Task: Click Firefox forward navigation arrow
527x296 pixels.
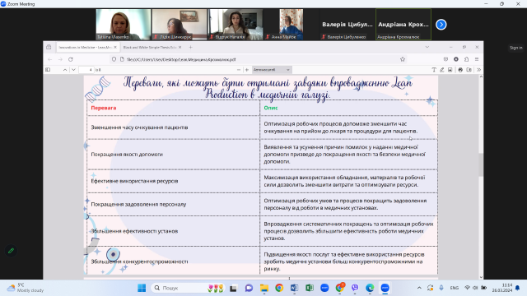Action: point(60,59)
